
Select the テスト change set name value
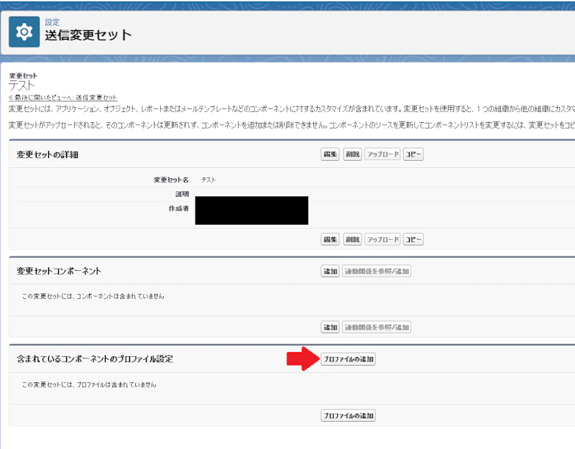pyautogui.click(x=208, y=180)
